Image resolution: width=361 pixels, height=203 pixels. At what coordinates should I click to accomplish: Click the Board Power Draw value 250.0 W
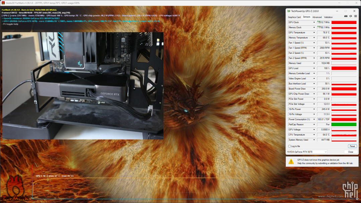click(x=325, y=89)
